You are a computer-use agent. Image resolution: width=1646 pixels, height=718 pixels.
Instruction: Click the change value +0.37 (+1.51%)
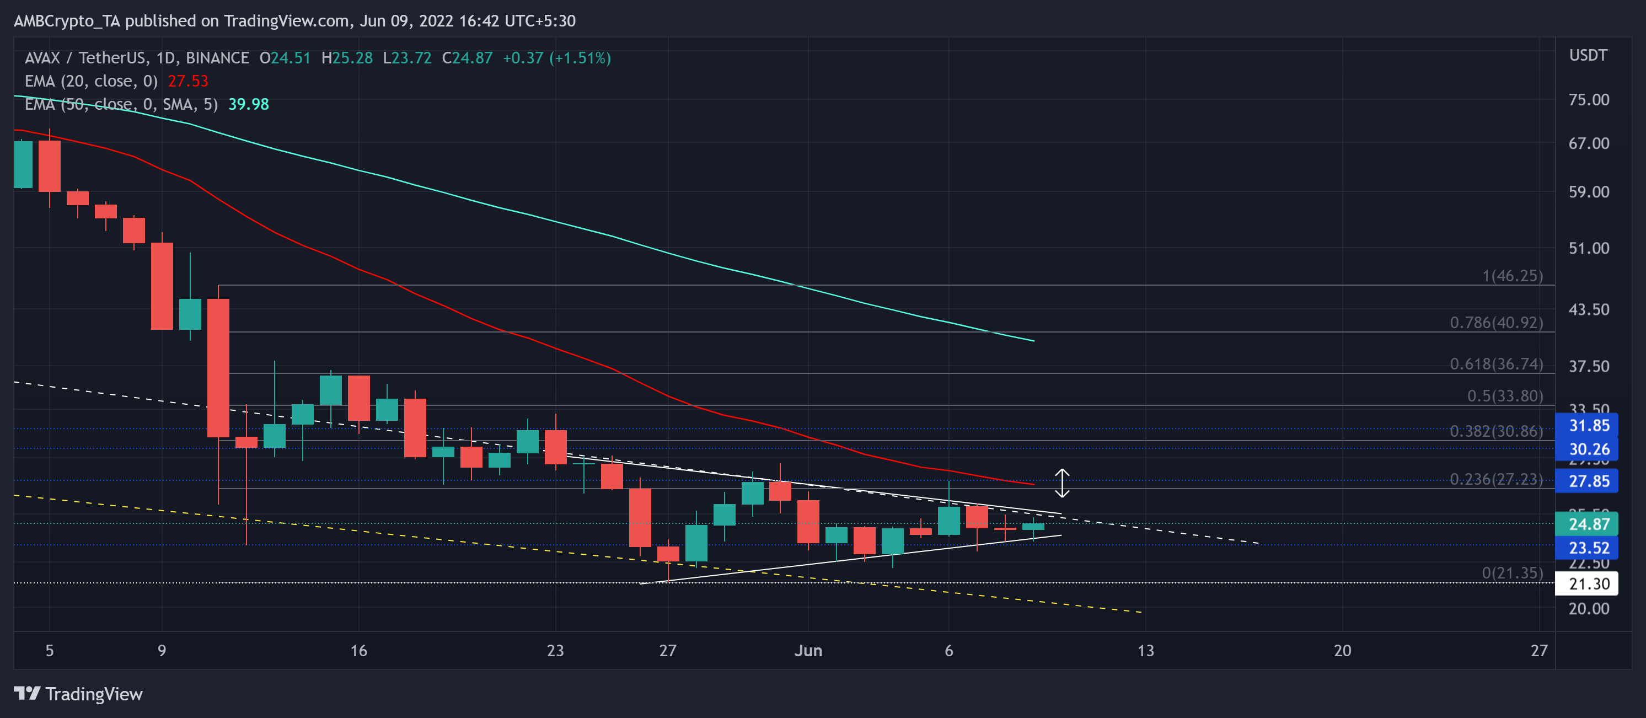(556, 58)
